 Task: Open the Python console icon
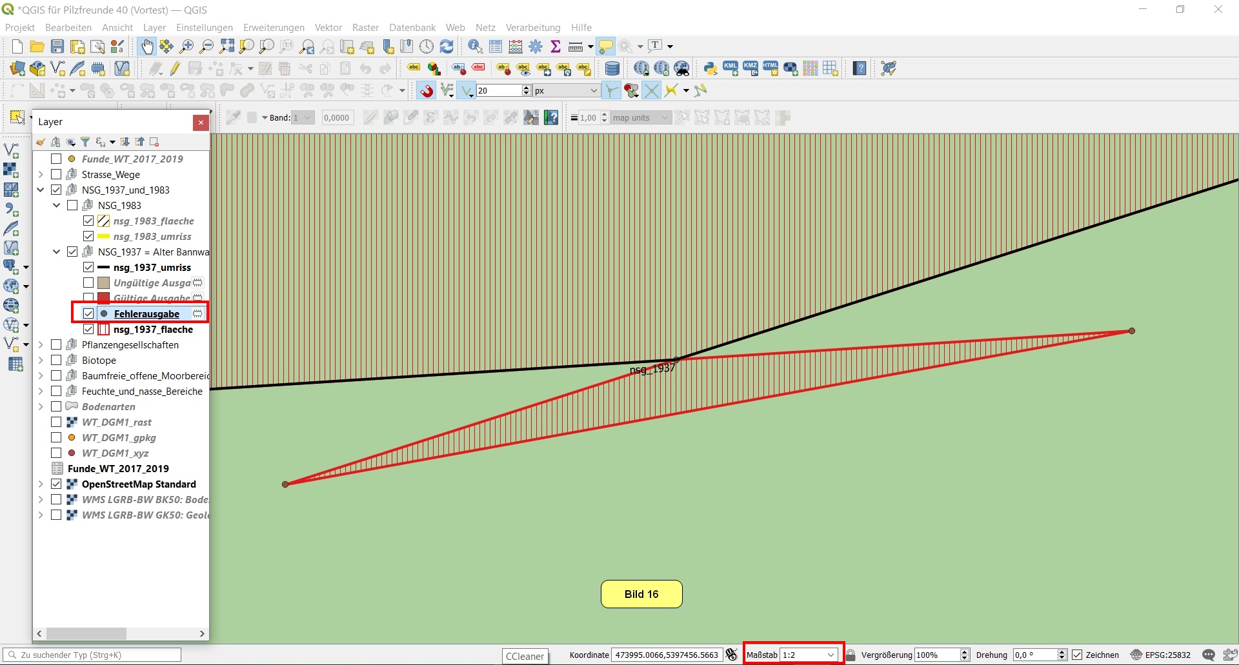[710, 68]
